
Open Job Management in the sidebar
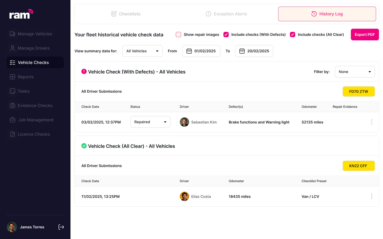coord(35,120)
